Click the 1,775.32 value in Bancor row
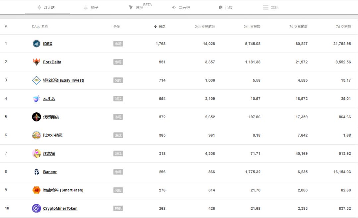The image size is (358, 218). tap(253, 172)
